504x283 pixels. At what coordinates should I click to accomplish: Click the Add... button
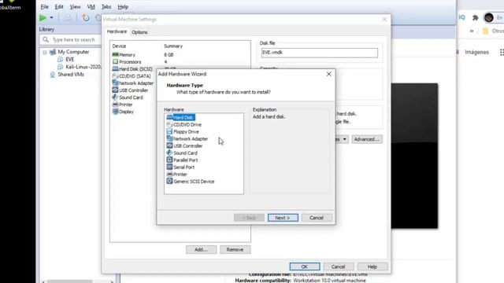click(x=202, y=249)
